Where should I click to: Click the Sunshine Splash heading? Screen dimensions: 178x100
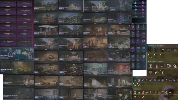coord(137,89)
